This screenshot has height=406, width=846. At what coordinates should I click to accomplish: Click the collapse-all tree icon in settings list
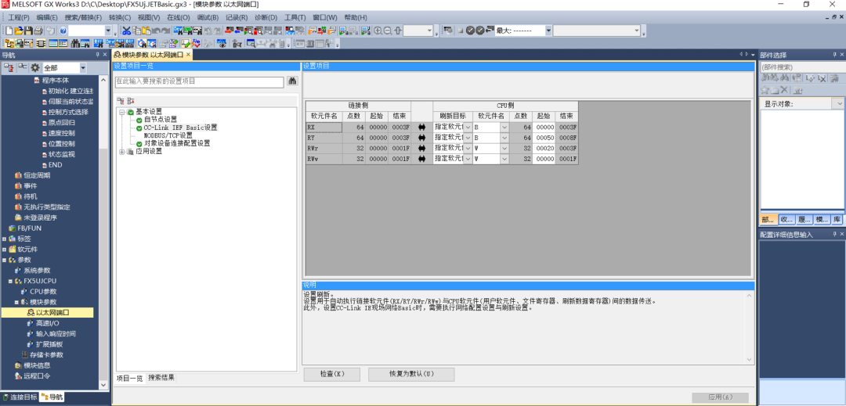[x=131, y=101]
